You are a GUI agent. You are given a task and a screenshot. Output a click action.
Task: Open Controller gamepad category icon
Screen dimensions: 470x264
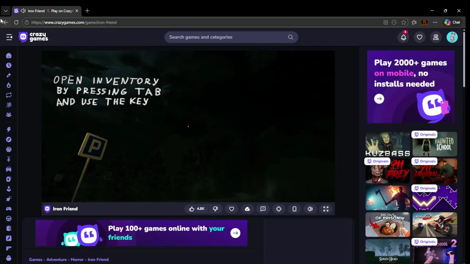pos(9,209)
